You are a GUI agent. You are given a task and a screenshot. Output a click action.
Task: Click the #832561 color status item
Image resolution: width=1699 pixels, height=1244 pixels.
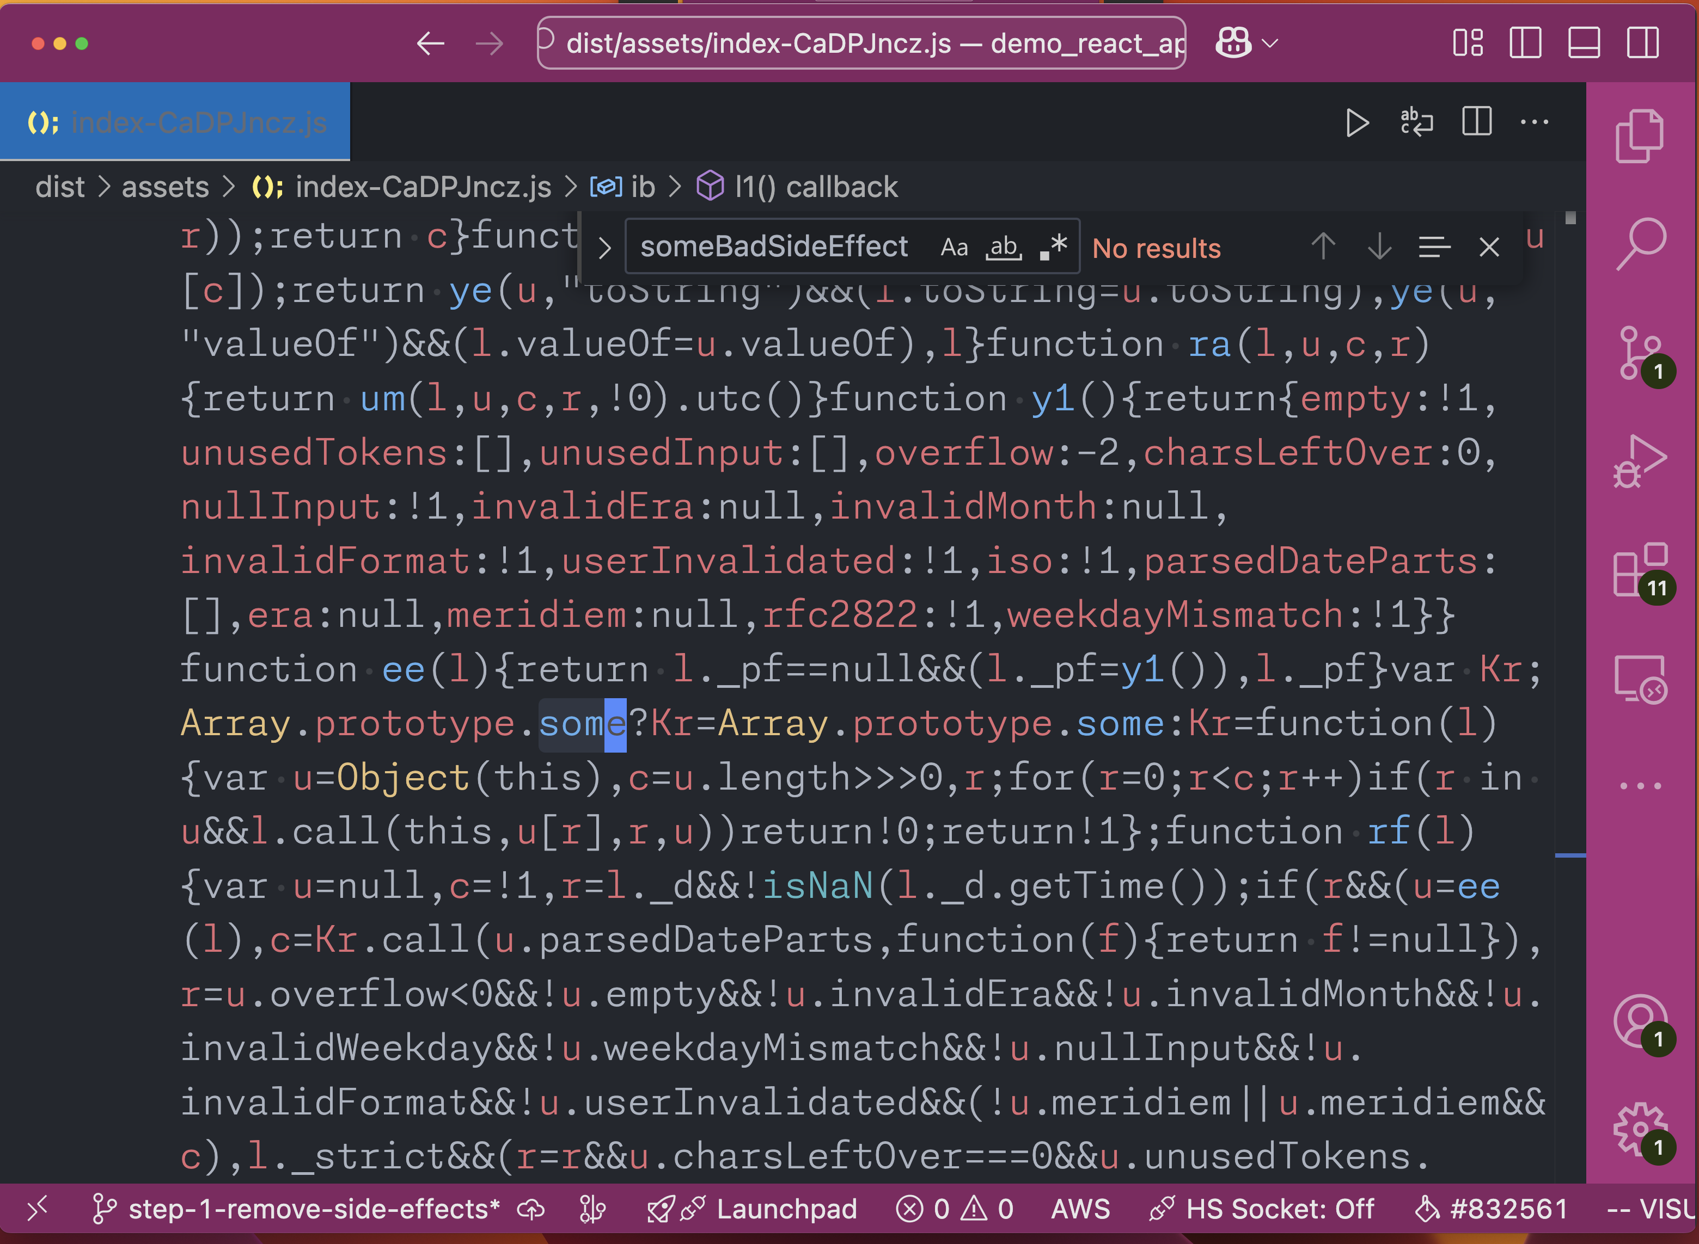click(x=1492, y=1209)
